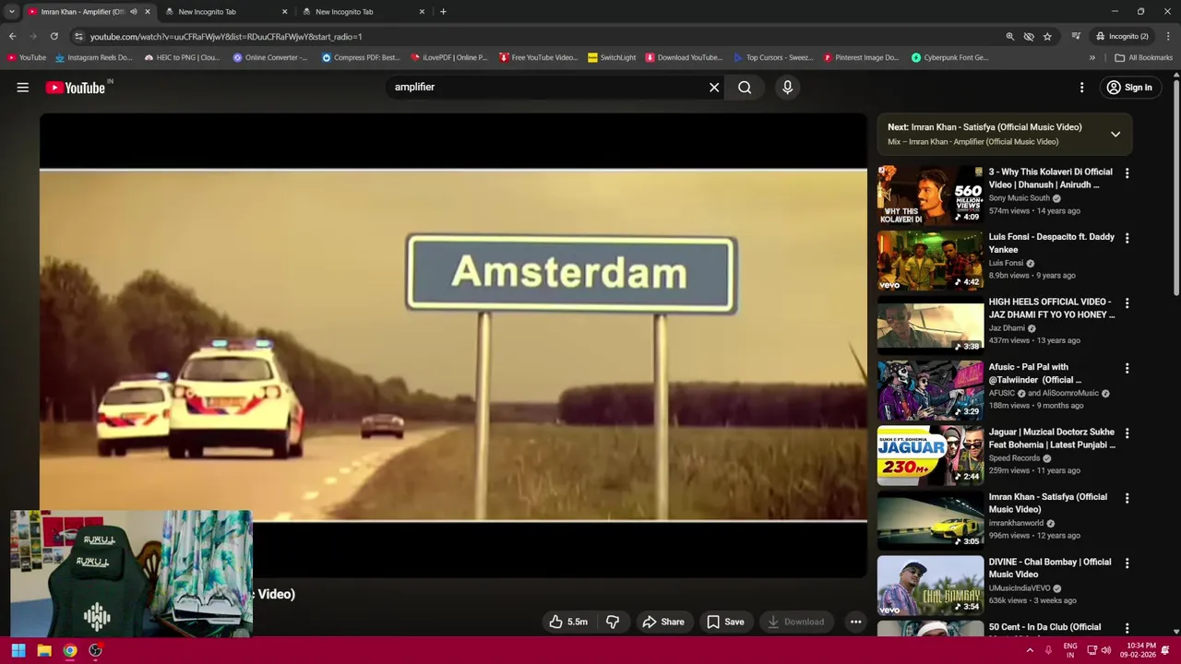Open options for Afusic Pal Pal video
The width and height of the screenshot is (1181, 664).
click(1127, 368)
